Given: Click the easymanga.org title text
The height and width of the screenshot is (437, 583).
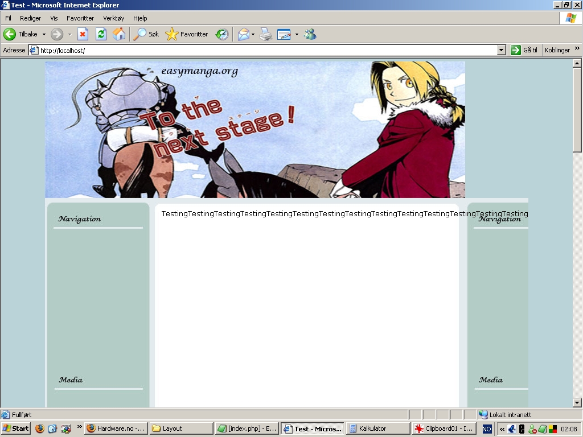Looking at the screenshot, I should (x=200, y=71).
